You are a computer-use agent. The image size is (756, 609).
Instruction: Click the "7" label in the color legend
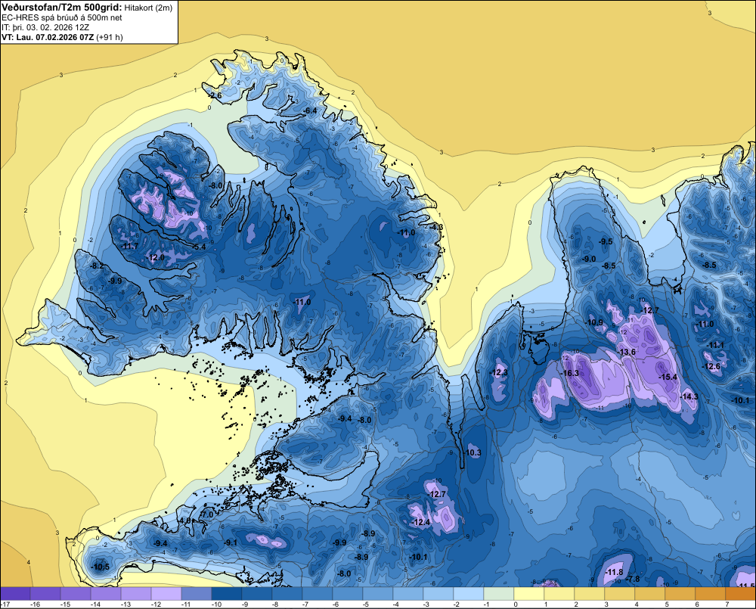727,604
